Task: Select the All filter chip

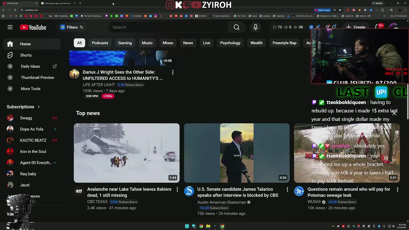Action: (x=79, y=43)
